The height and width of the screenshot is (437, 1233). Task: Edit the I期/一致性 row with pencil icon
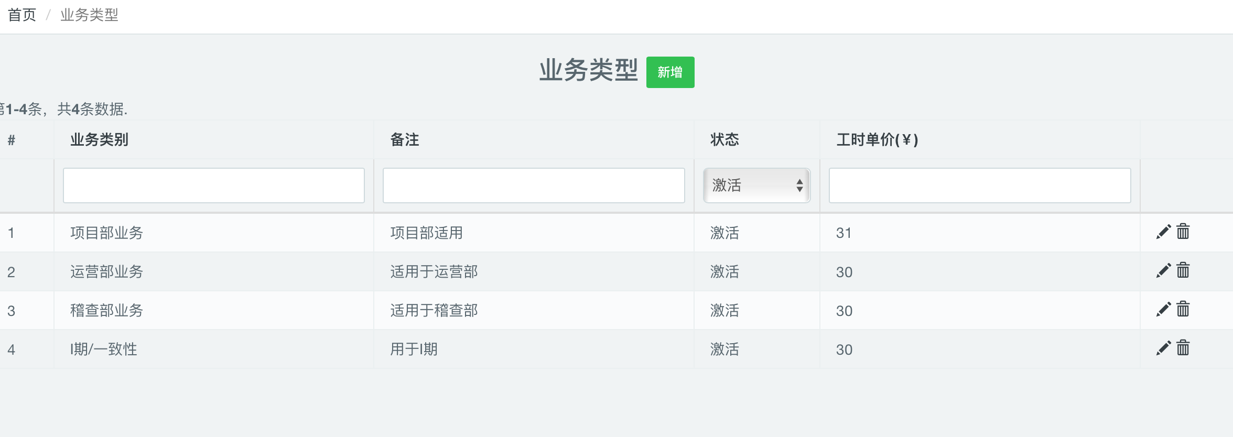point(1163,348)
